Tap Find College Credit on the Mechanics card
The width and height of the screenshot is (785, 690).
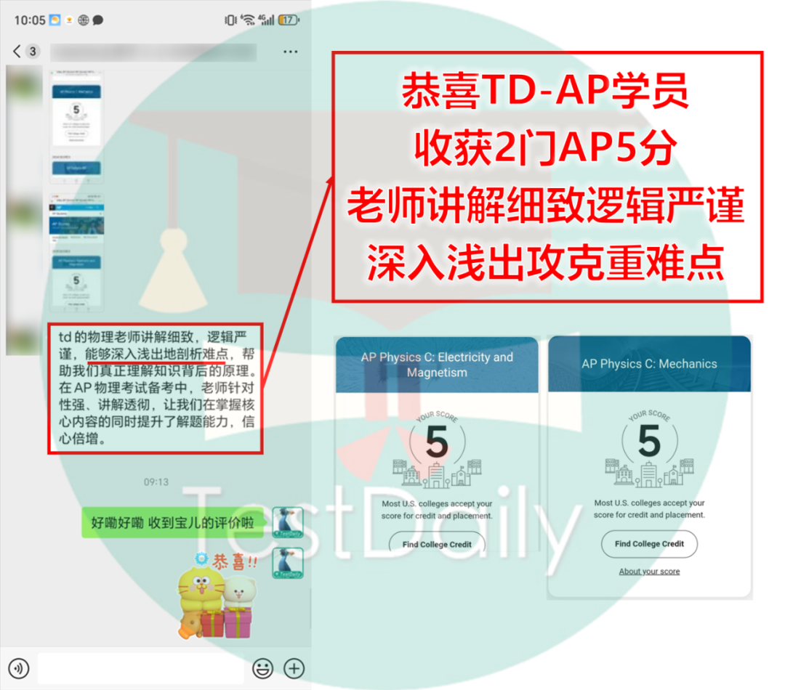click(649, 544)
